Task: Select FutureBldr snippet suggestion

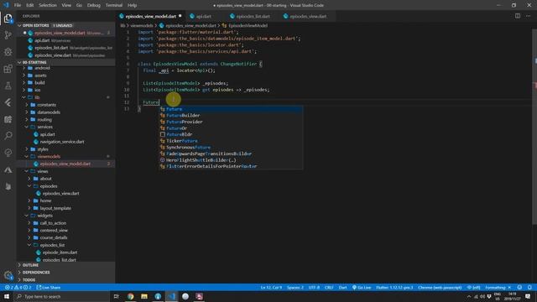Action: pos(231,134)
